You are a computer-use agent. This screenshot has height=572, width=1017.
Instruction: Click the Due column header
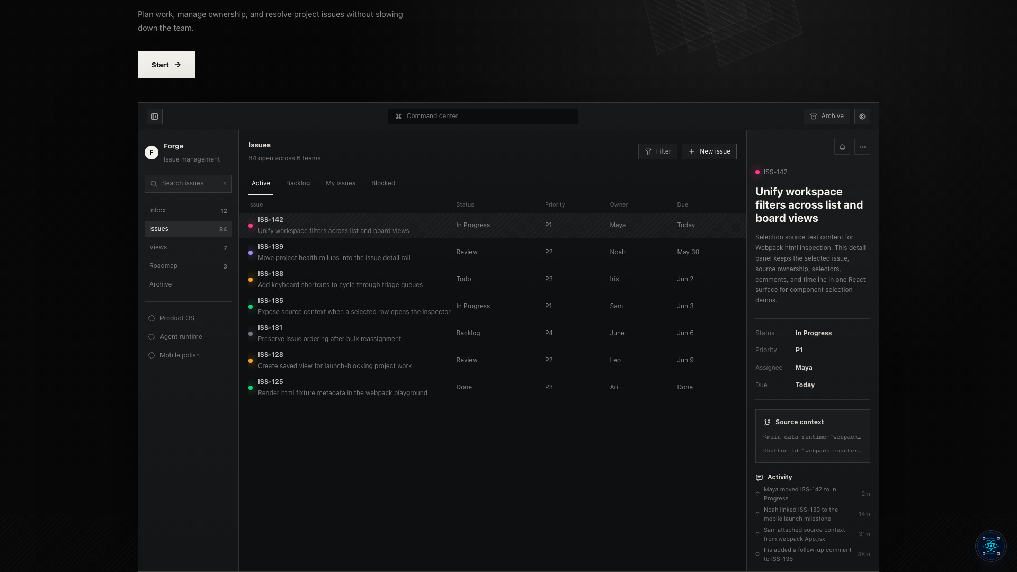pos(682,204)
